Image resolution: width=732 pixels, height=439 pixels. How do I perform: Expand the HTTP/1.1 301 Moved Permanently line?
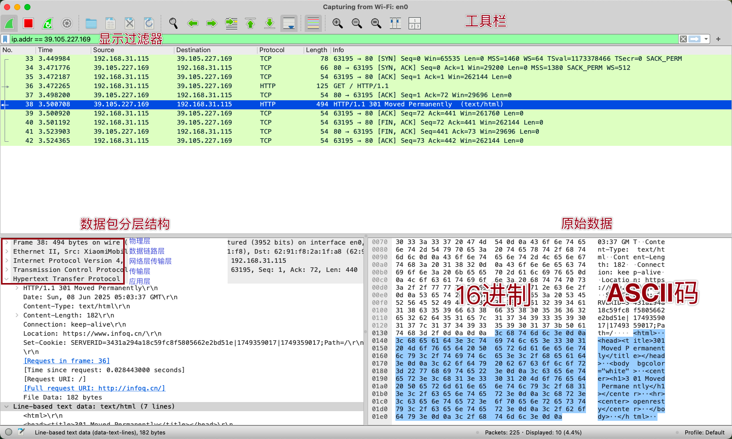point(17,288)
